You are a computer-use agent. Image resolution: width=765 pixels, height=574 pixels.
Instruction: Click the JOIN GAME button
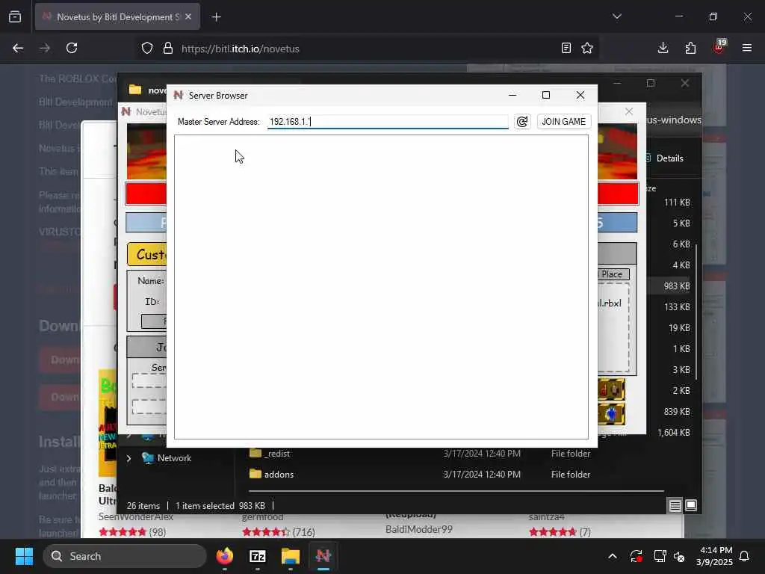[563, 122]
